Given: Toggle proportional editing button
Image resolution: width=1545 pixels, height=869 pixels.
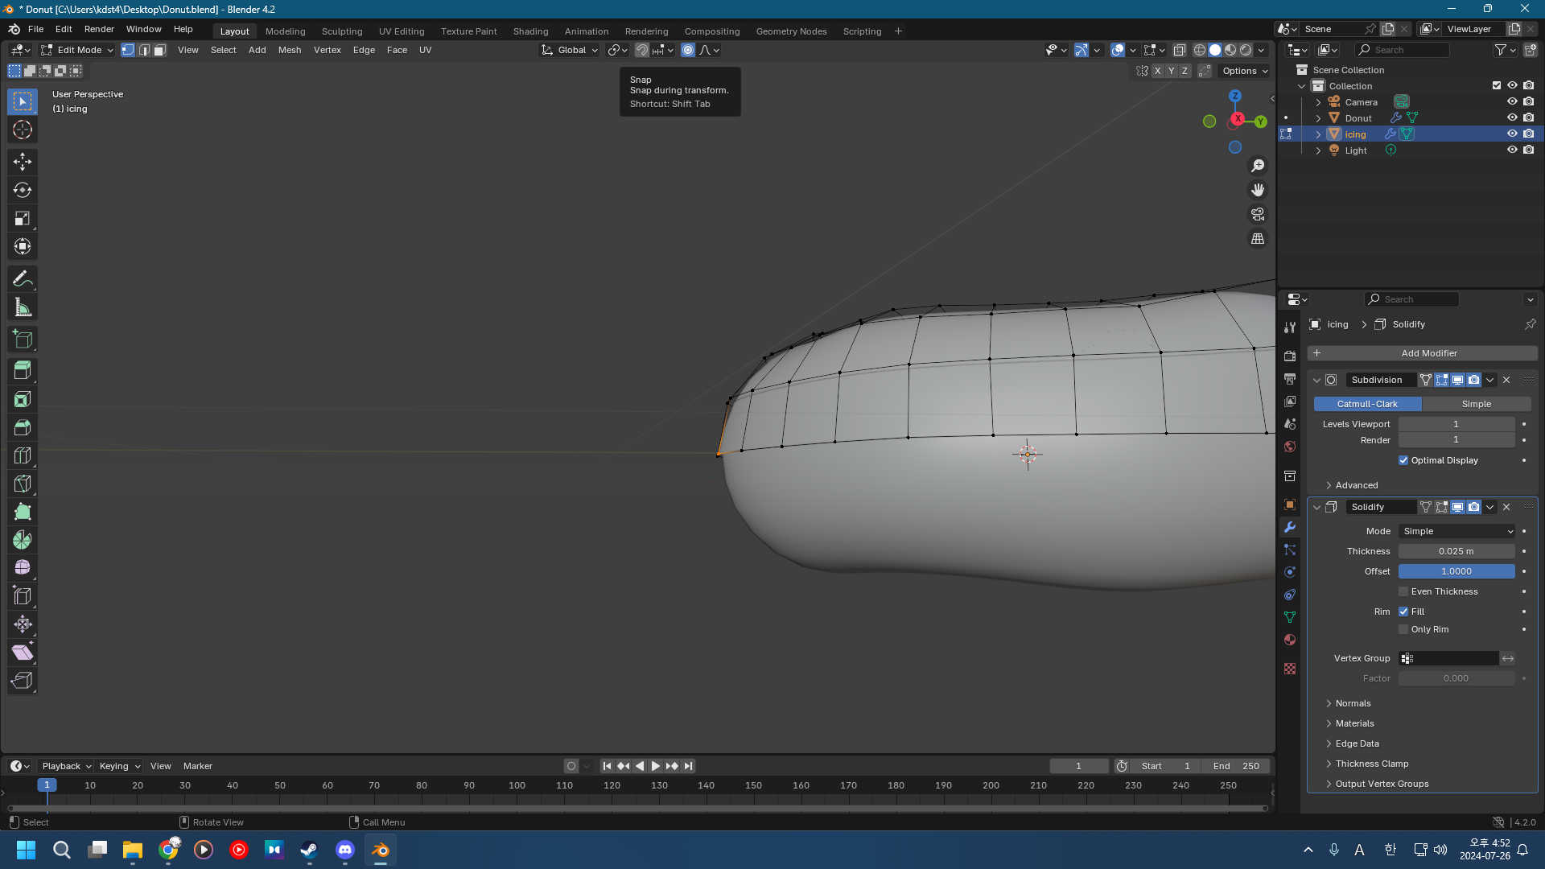Looking at the screenshot, I should [x=688, y=50].
